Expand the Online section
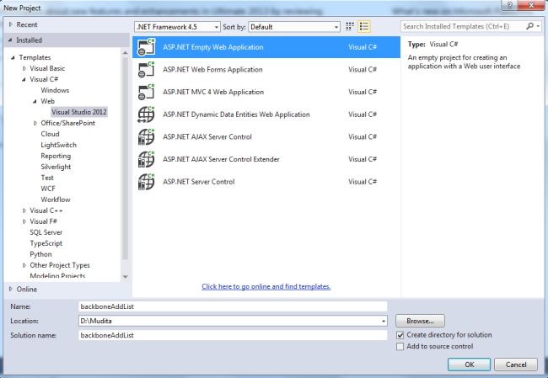548x378 pixels. point(10,289)
